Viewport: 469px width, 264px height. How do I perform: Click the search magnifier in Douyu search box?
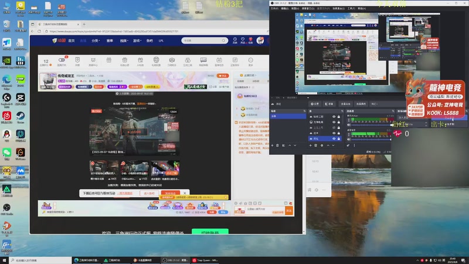[x=223, y=40]
